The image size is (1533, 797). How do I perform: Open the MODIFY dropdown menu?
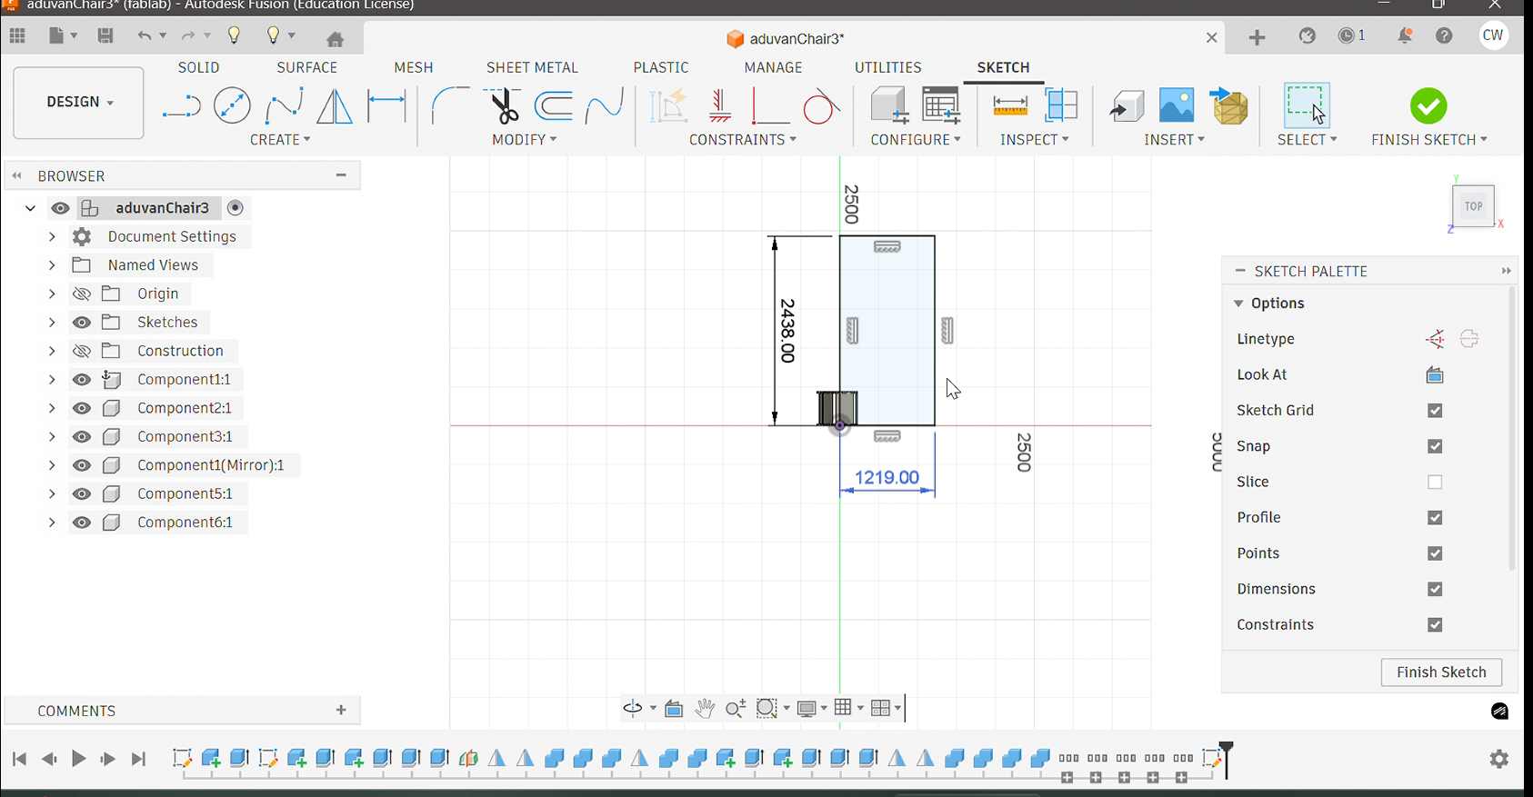point(525,140)
